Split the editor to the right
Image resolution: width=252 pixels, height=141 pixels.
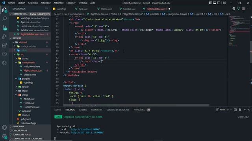243,9
